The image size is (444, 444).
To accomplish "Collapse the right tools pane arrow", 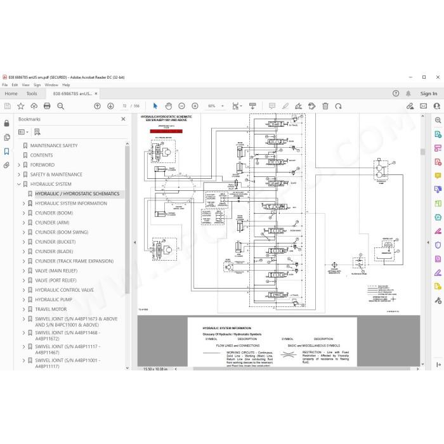I will coord(428,242).
